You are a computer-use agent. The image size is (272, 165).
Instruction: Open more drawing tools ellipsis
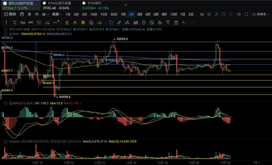55,23
